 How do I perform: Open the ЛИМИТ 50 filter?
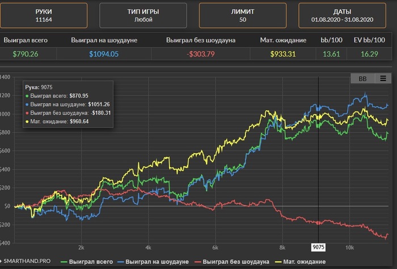(x=243, y=15)
